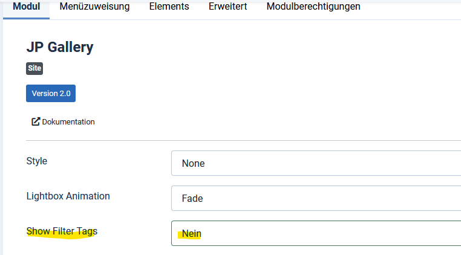
Task: Click the Style field label
Action: click(37, 161)
